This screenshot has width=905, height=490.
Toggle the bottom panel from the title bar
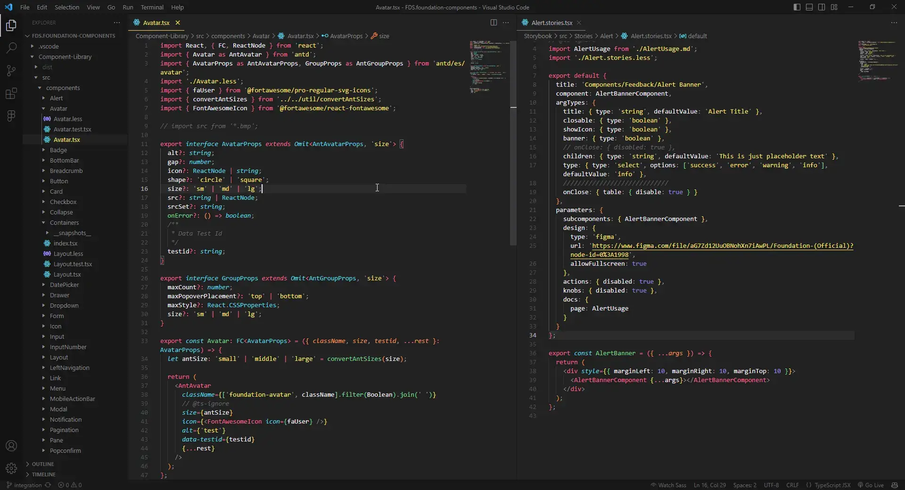pos(809,7)
